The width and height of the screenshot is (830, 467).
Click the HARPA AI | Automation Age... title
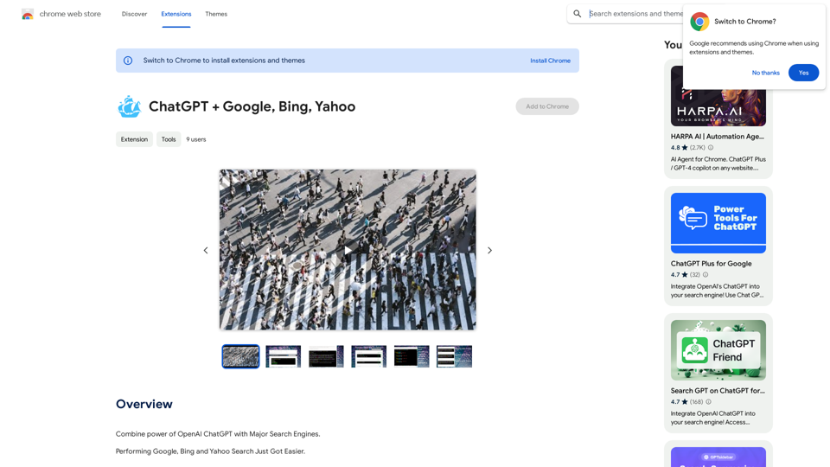coord(718,137)
